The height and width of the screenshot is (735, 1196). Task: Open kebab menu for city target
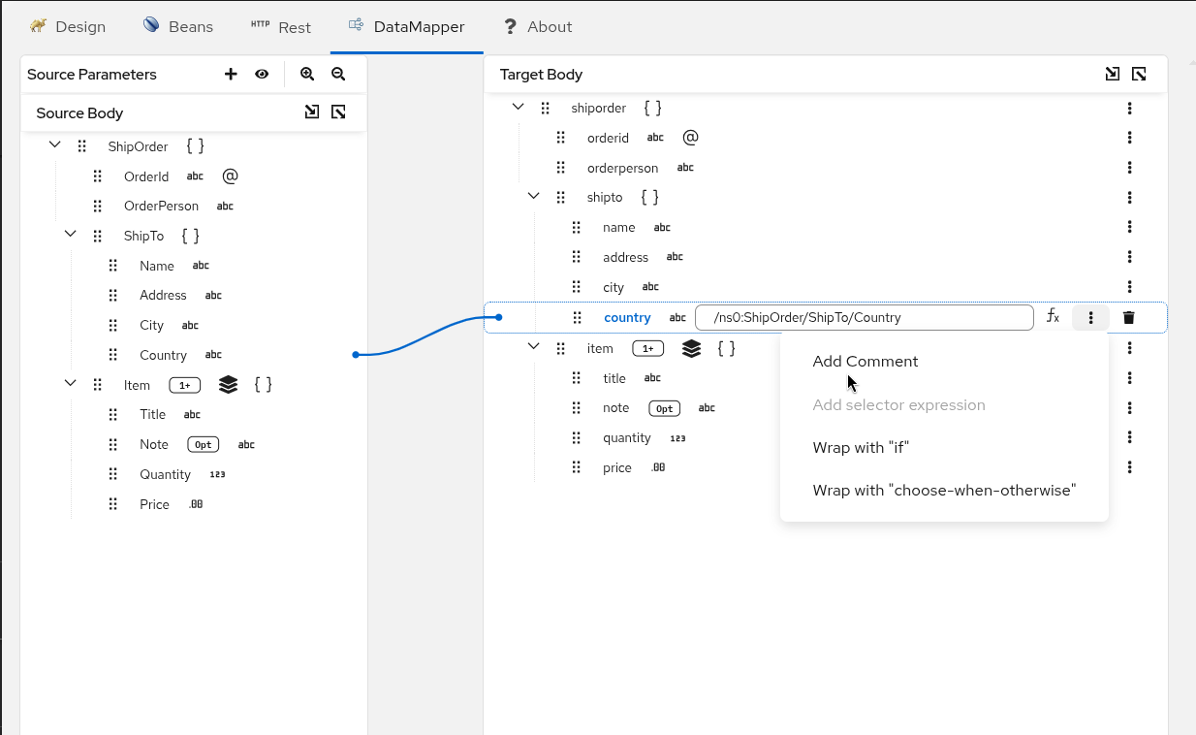pyautogui.click(x=1129, y=287)
